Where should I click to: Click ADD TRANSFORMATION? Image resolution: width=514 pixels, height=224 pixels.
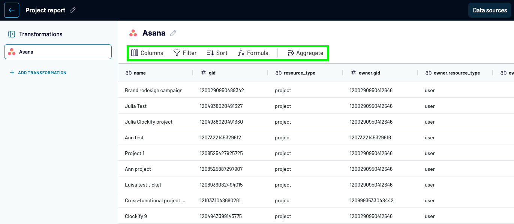coord(38,72)
